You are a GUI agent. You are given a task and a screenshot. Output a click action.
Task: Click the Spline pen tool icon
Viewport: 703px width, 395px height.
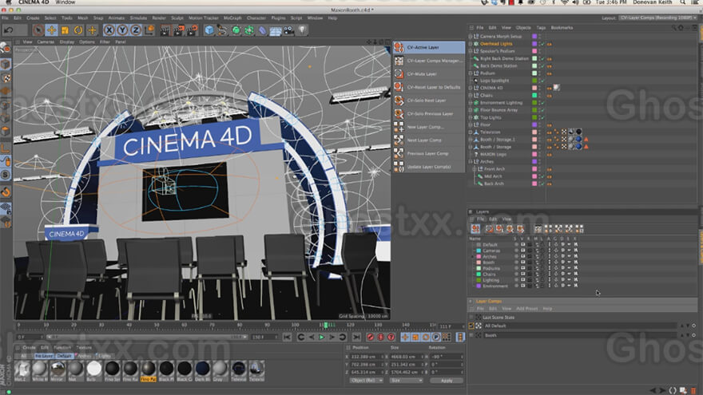222,30
